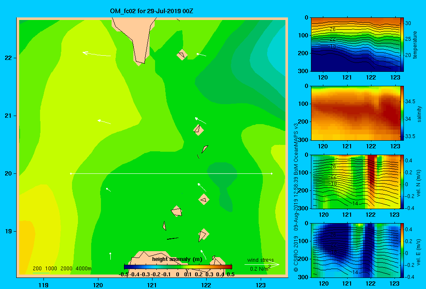Click longitude tick label 123 on the map
The width and height of the screenshot is (426, 289).
point(261,285)
